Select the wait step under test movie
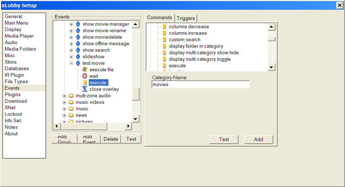 pyautogui.click(x=94, y=76)
